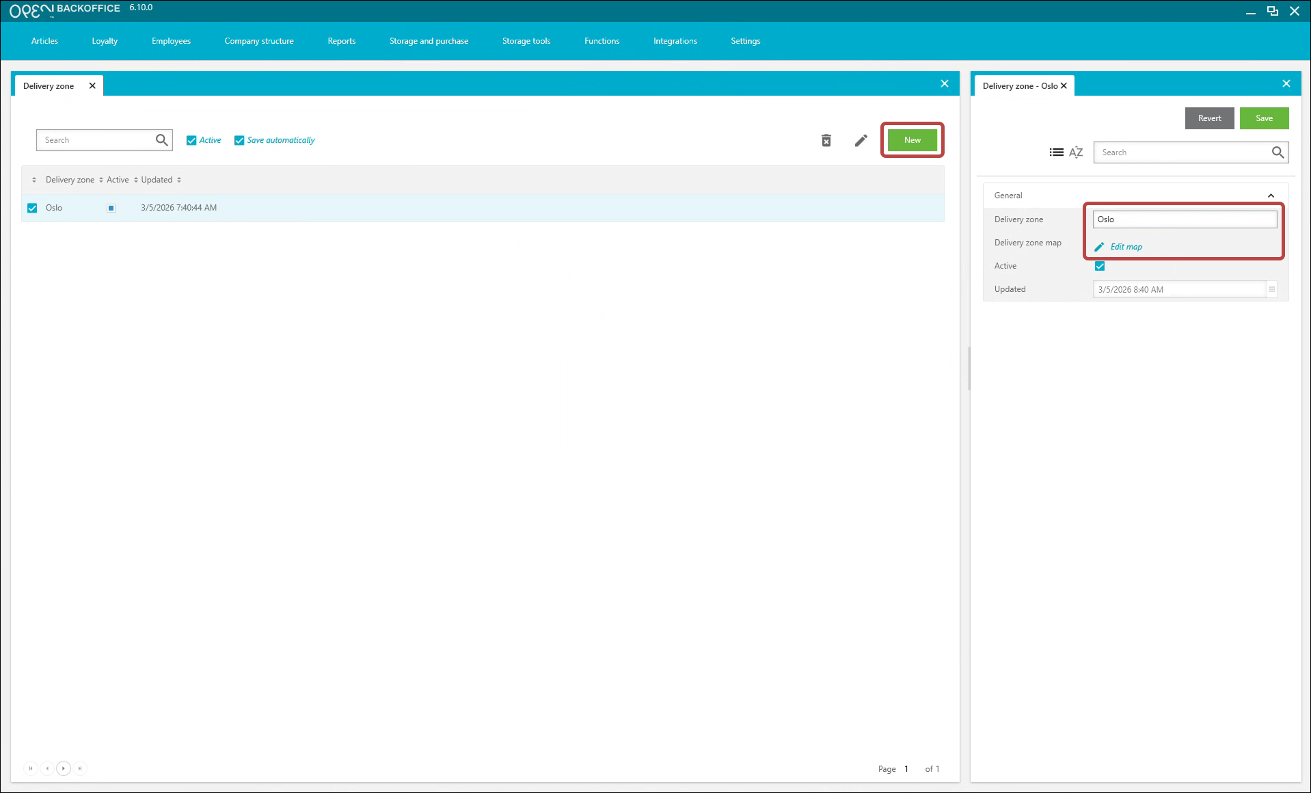Click the splitter handle between panels
The width and height of the screenshot is (1311, 793).
point(969,368)
